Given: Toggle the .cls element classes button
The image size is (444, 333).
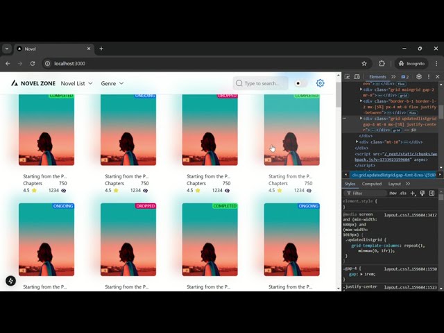Looking at the screenshot, I should [x=403, y=193].
